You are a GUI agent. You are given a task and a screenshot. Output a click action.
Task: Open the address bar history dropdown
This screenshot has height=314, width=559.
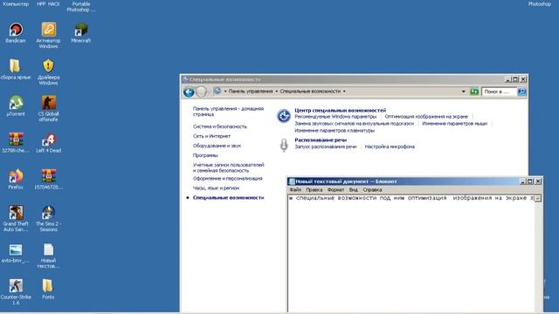click(463, 92)
